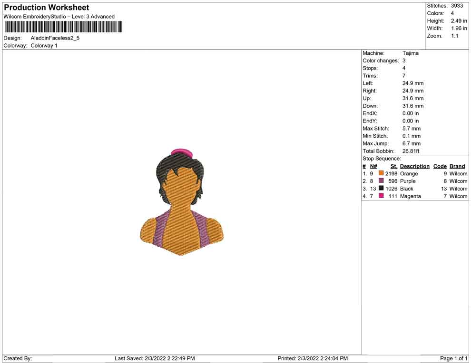
Task: Click the Height value '2.49 in'
Action: point(459,21)
